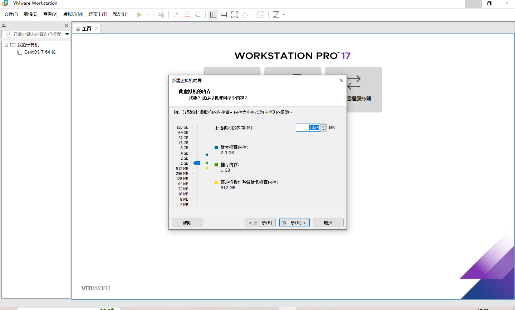Expand the stretch display dropdown arrow
515x310 pixels.
click(x=284, y=15)
